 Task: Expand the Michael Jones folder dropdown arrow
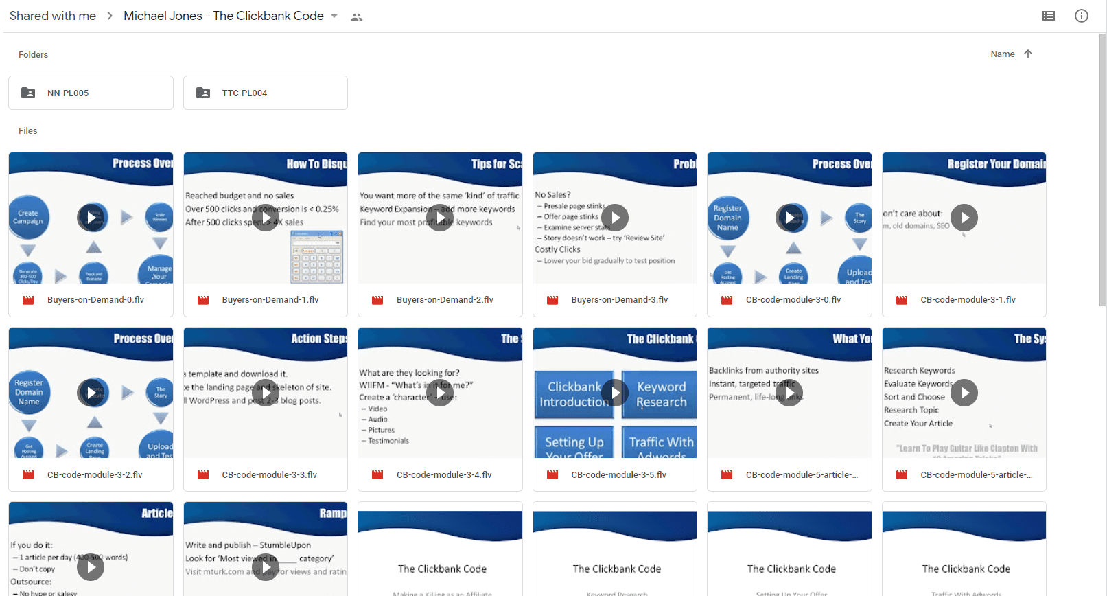(x=334, y=16)
